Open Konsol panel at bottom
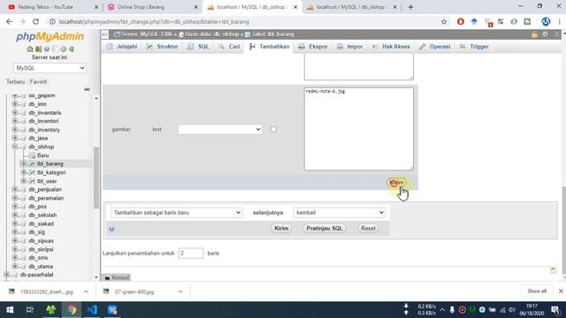This screenshot has height=318, width=566. [117, 277]
